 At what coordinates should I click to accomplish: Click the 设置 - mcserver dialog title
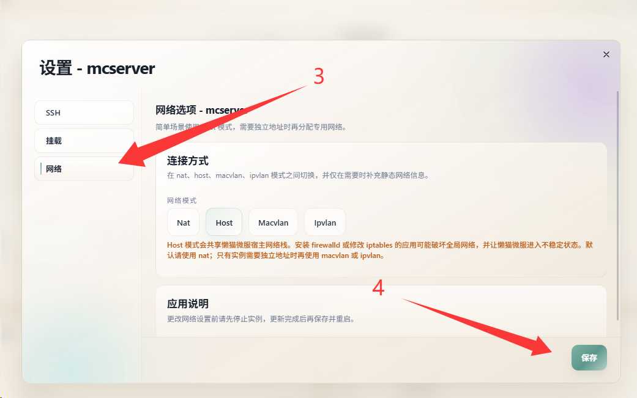tap(97, 68)
